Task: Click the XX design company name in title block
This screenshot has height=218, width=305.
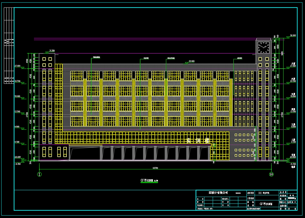Action: pyautogui.click(x=218, y=193)
